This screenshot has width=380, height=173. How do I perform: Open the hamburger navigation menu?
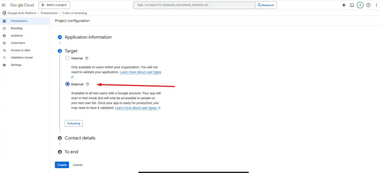pyautogui.click(x=4, y=5)
